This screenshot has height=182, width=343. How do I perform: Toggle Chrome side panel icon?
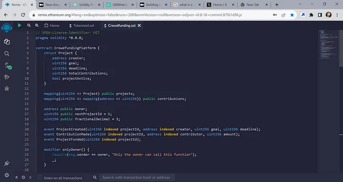coord(320,15)
